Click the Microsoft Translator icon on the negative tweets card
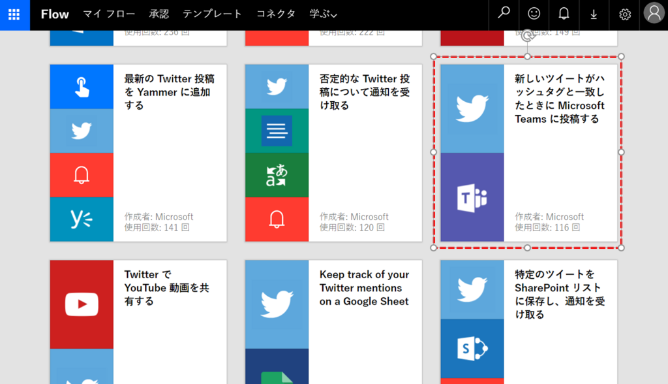Screen dimensions: 668x384 (x=277, y=174)
